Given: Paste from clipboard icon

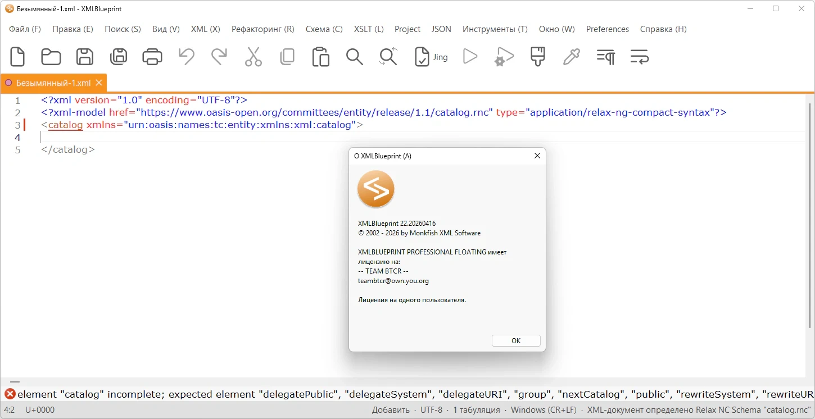Looking at the screenshot, I should click(x=321, y=57).
